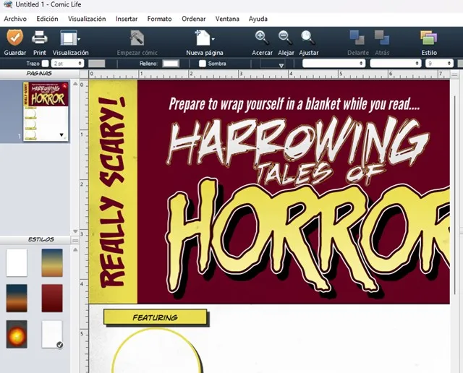The height and width of the screenshot is (373, 463).
Task: Click the Nueva página icon
Action: pos(203,38)
